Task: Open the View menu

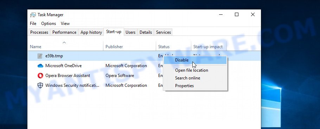Action: (x=65, y=24)
